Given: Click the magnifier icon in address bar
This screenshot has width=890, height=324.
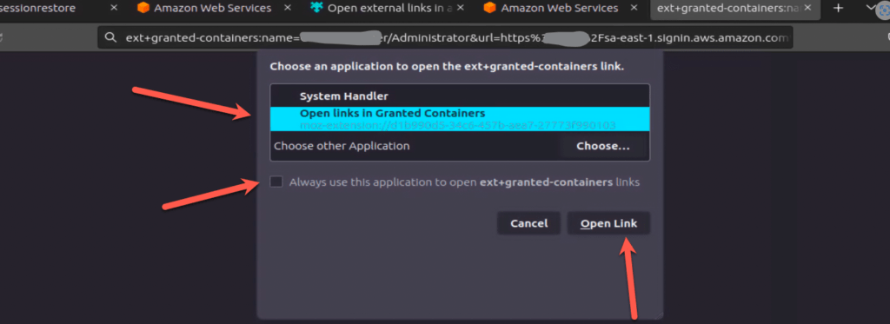Looking at the screenshot, I should [110, 38].
